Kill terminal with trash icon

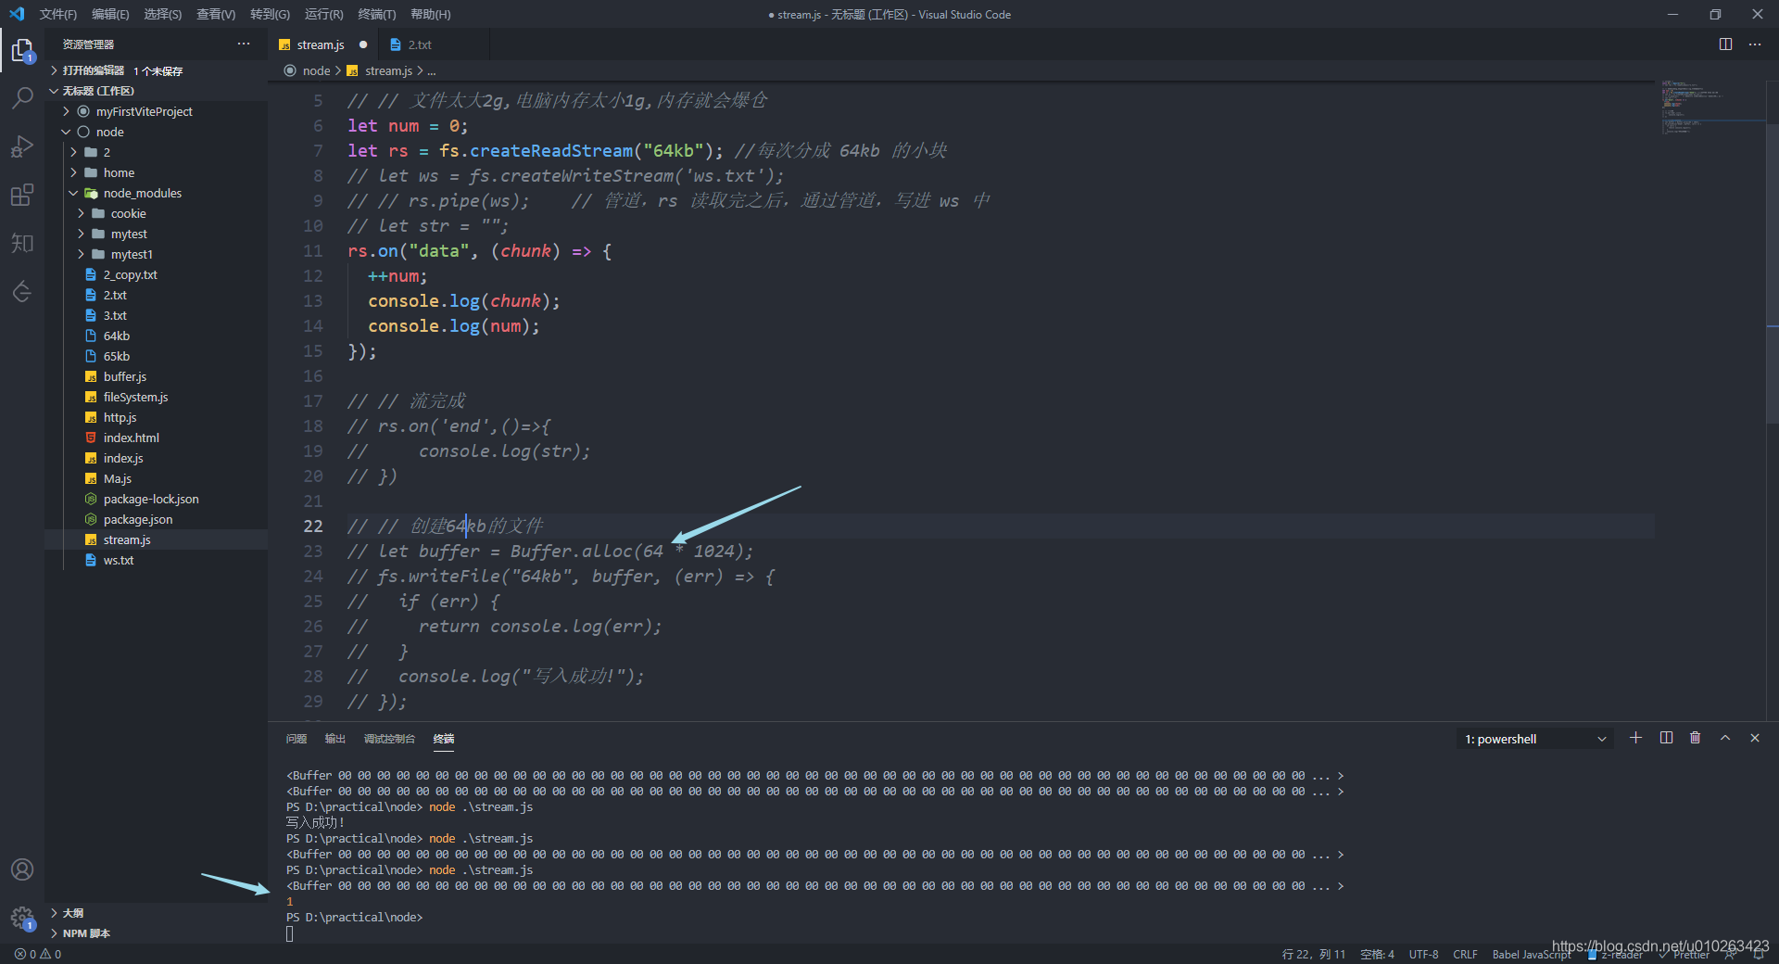1696,738
